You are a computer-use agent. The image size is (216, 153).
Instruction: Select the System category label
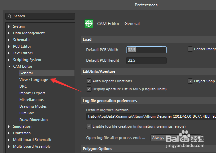click(x=19, y=26)
